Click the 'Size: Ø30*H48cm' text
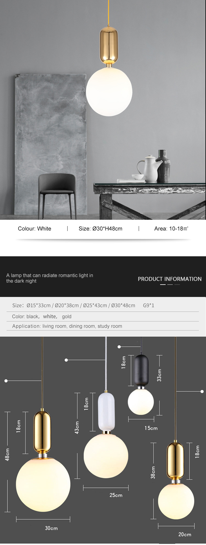 pos(101,229)
